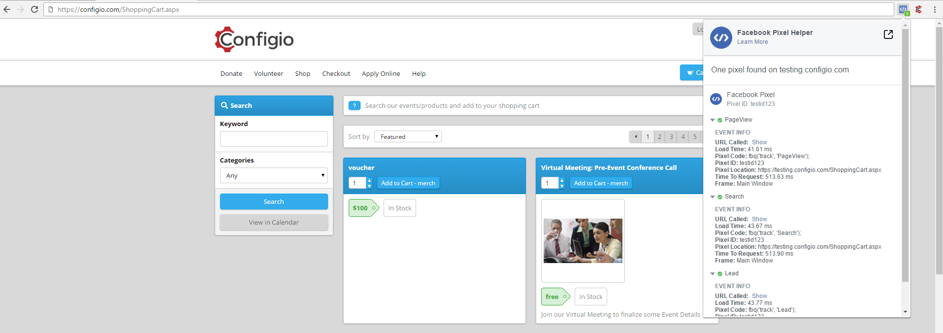
Task: Add Virtual Meeting to cart - merch
Action: 601,183
